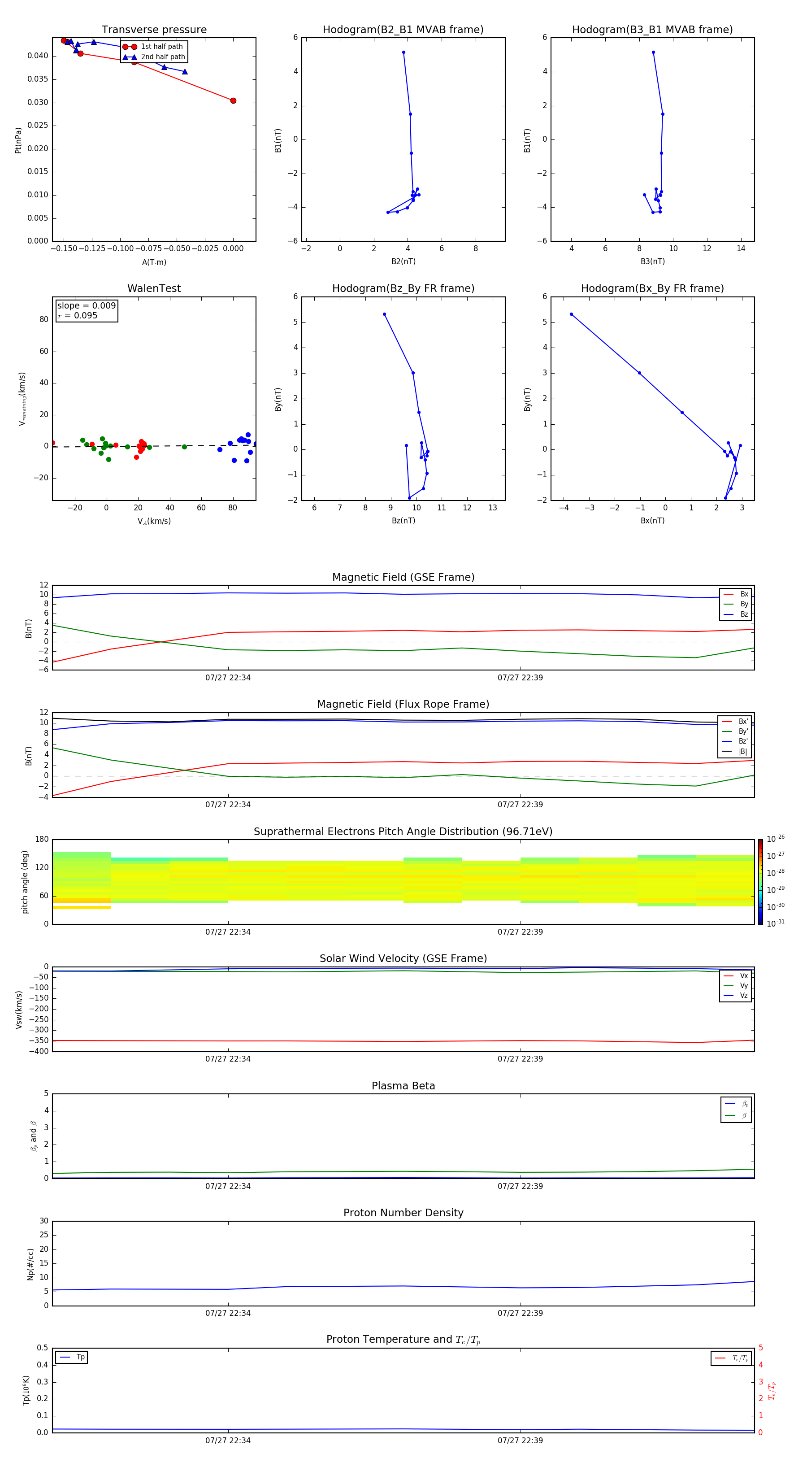Click the "Magnetic Field (GSE Frame)" title
This screenshot has height=1480, width=807.
[x=403, y=577]
